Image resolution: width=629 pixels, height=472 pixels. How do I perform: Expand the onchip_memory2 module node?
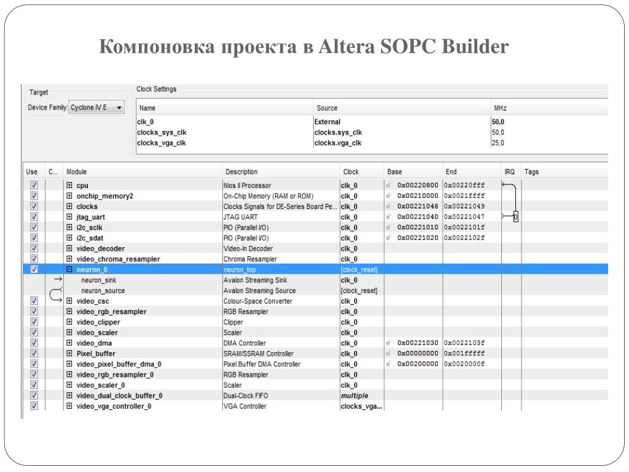(x=69, y=195)
